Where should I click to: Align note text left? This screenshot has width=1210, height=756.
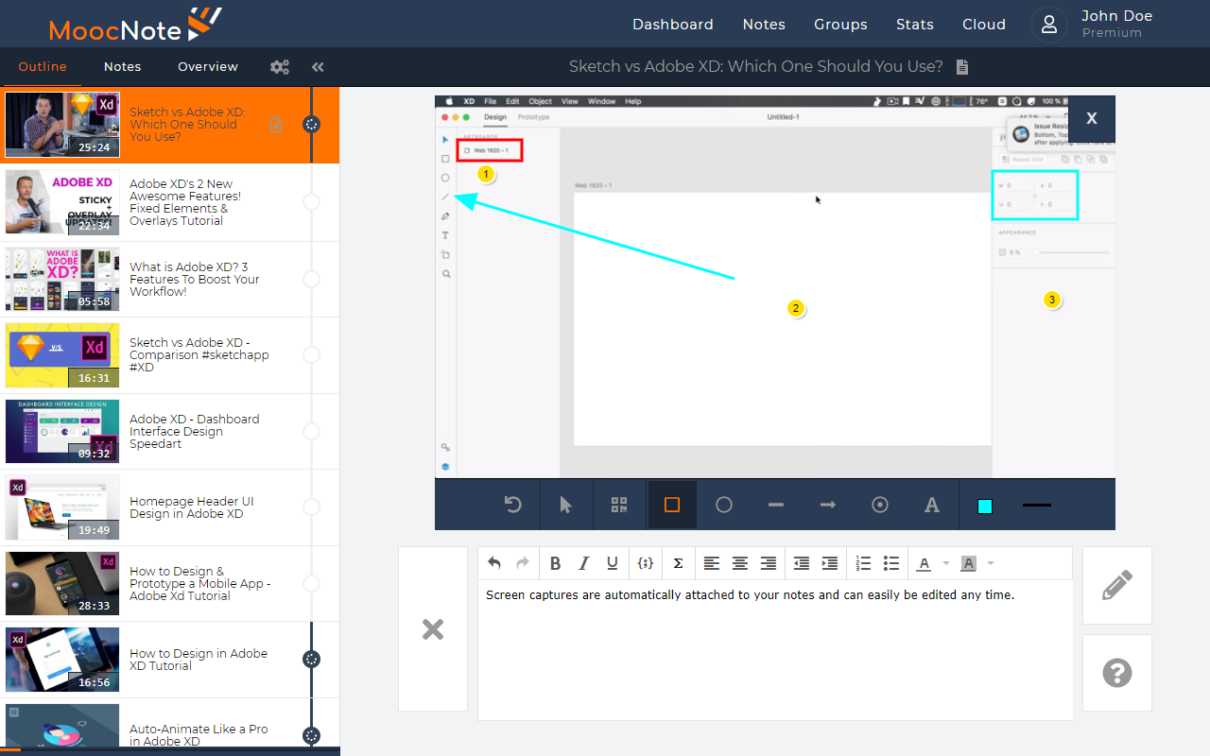712,563
